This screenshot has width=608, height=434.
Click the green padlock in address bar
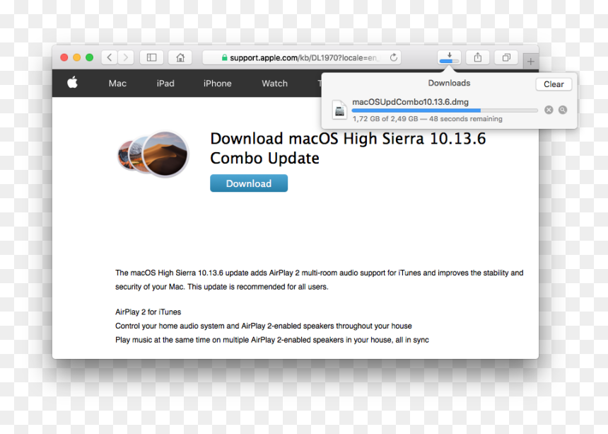[224, 58]
